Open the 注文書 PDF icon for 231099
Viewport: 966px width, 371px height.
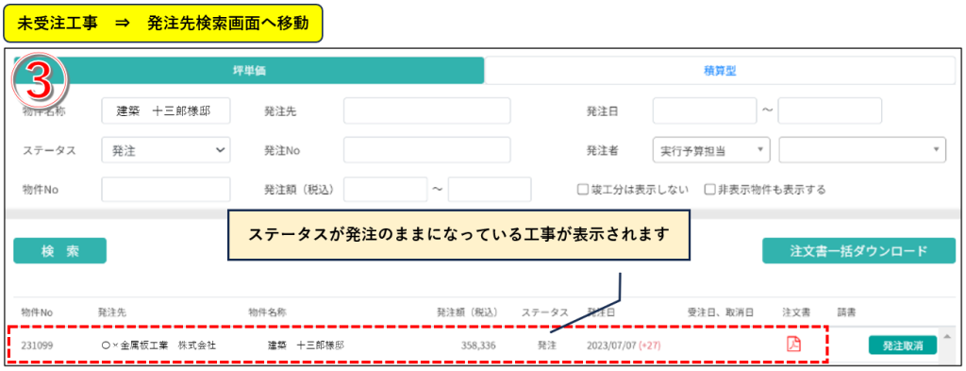[x=793, y=344]
